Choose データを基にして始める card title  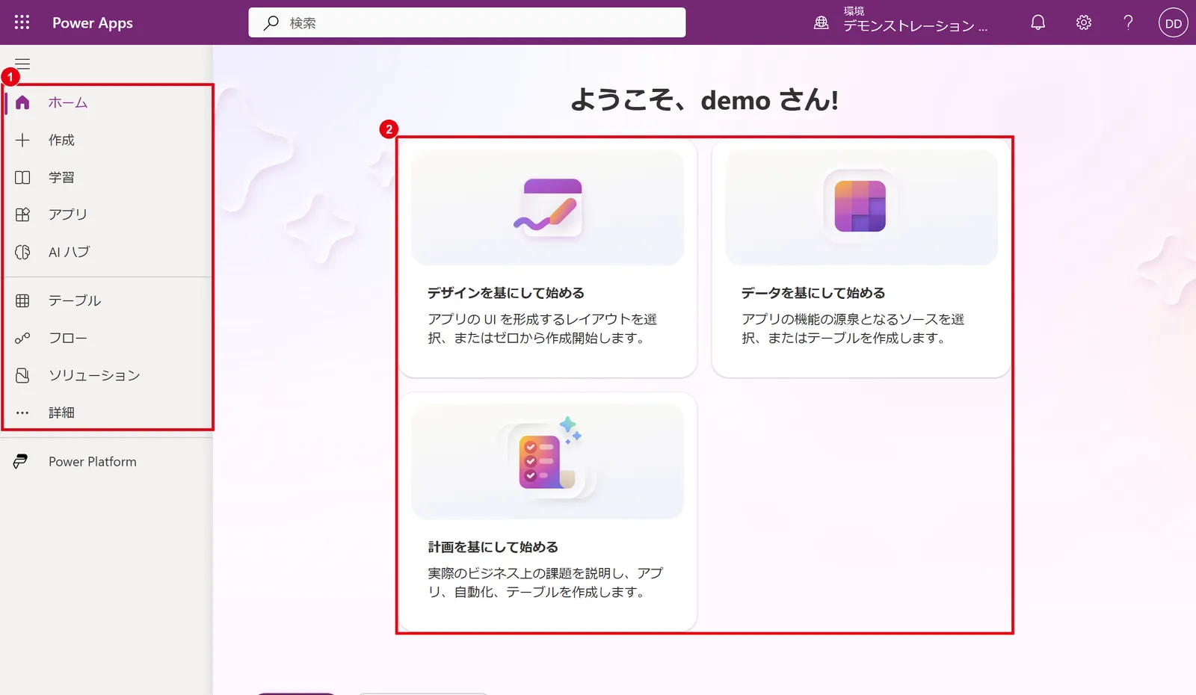tap(813, 293)
